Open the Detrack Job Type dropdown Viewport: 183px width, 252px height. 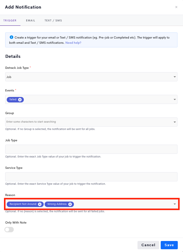click(91, 77)
